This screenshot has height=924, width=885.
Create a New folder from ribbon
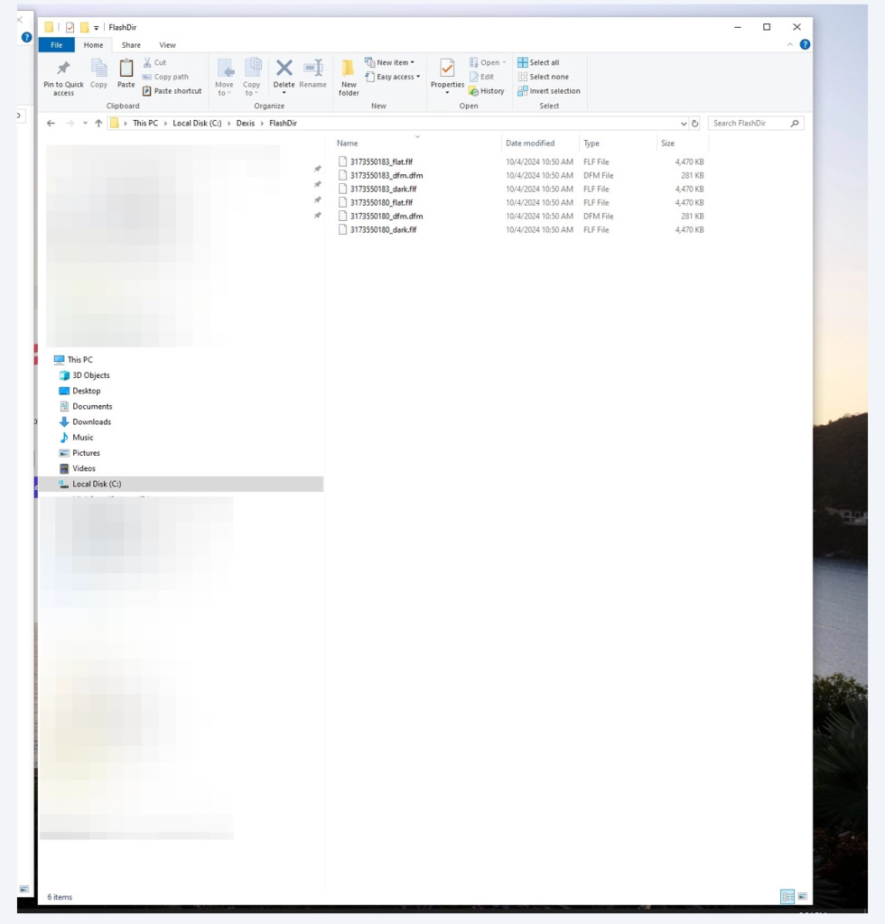pyautogui.click(x=349, y=72)
